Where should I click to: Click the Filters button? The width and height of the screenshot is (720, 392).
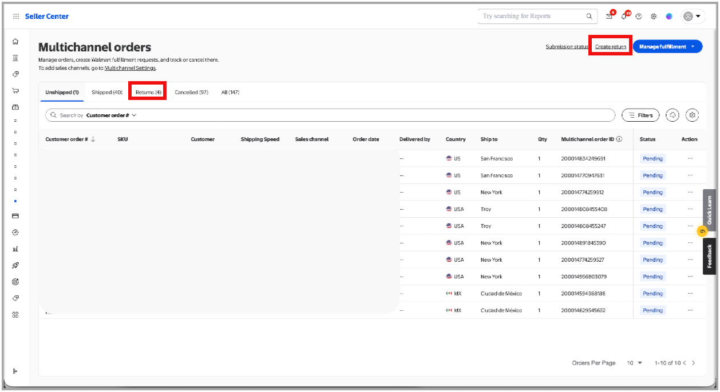(640, 115)
